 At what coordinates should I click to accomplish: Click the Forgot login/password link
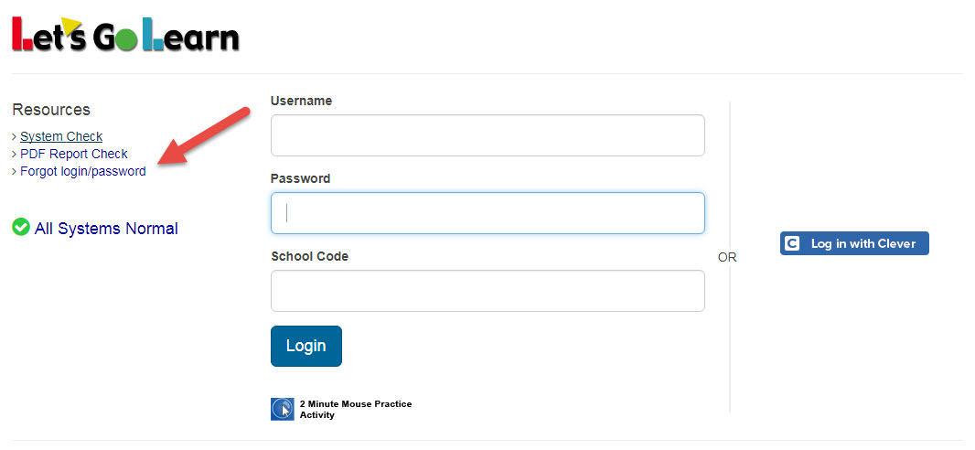[83, 171]
